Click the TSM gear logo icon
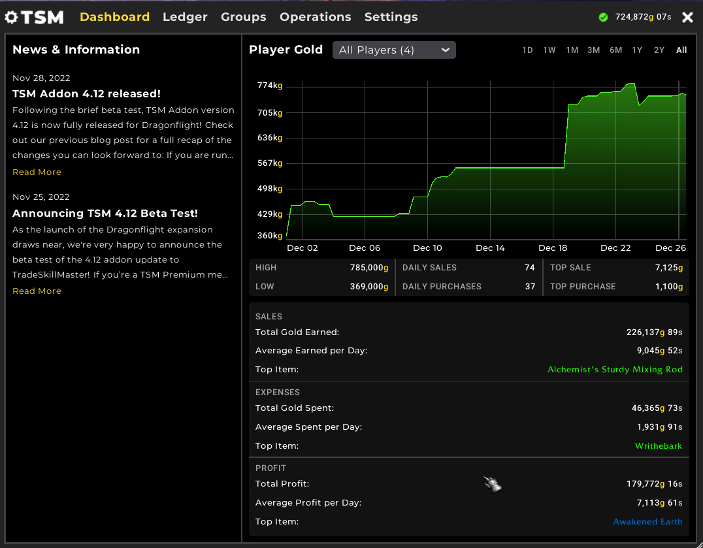 (11, 18)
